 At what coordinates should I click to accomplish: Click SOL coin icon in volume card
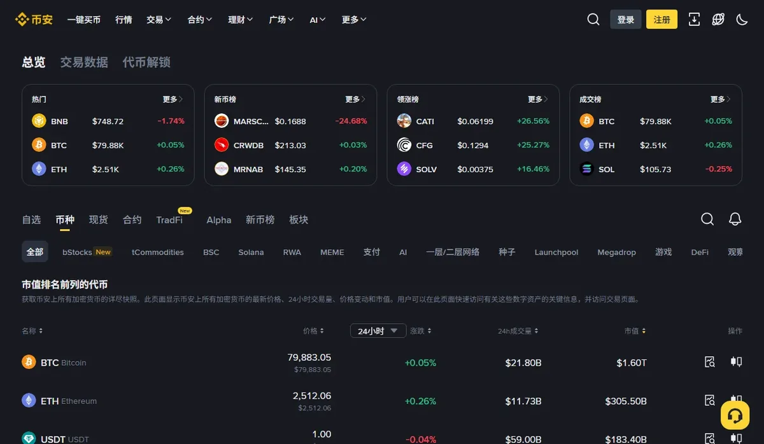click(586, 169)
